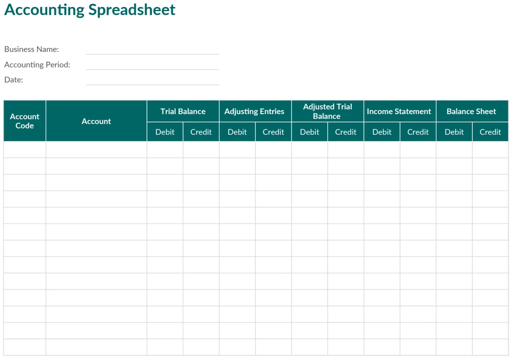This screenshot has width=512, height=359.
Task: Click the Adjusting Entries header cell
Action: point(255,111)
